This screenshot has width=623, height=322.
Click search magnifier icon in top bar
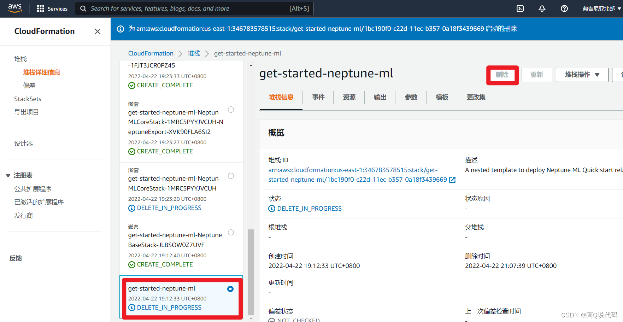coord(83,8)
